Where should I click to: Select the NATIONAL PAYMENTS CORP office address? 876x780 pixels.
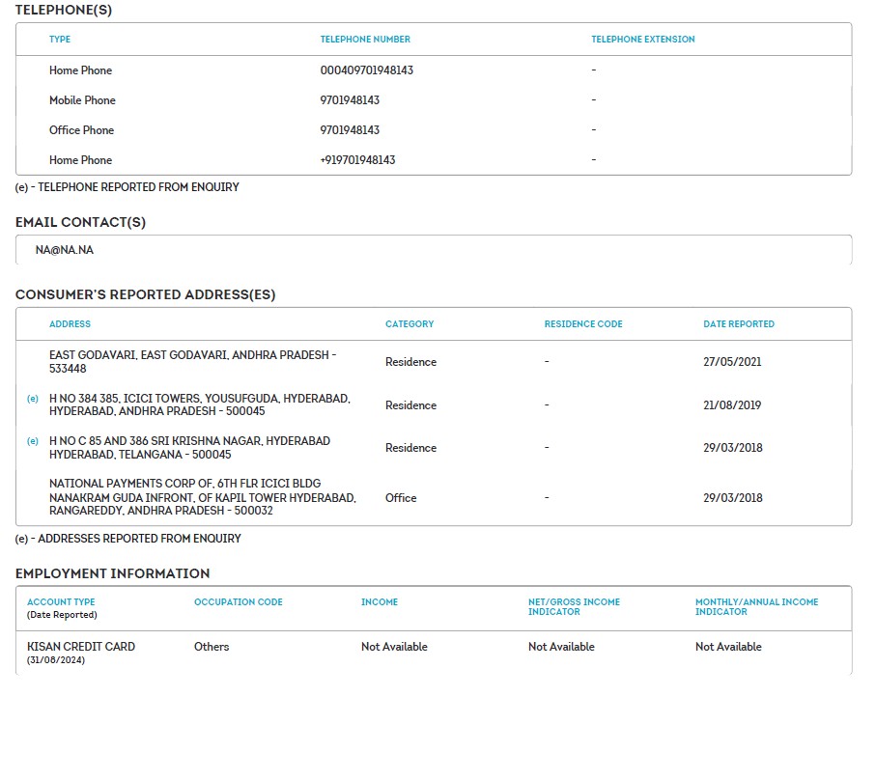tap(202, 497)
